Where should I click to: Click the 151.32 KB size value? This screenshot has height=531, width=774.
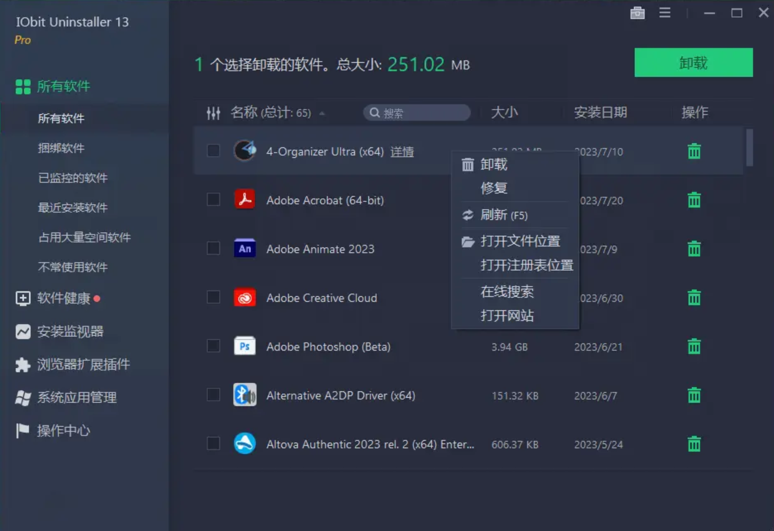click(x=515, y=396)
